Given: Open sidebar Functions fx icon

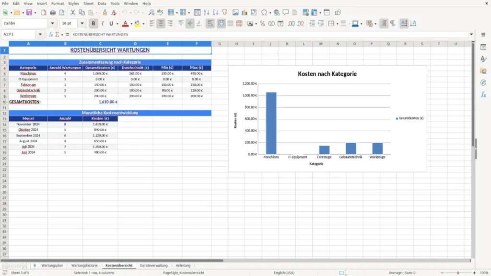Looking at the screenshot, I should 483,94.
